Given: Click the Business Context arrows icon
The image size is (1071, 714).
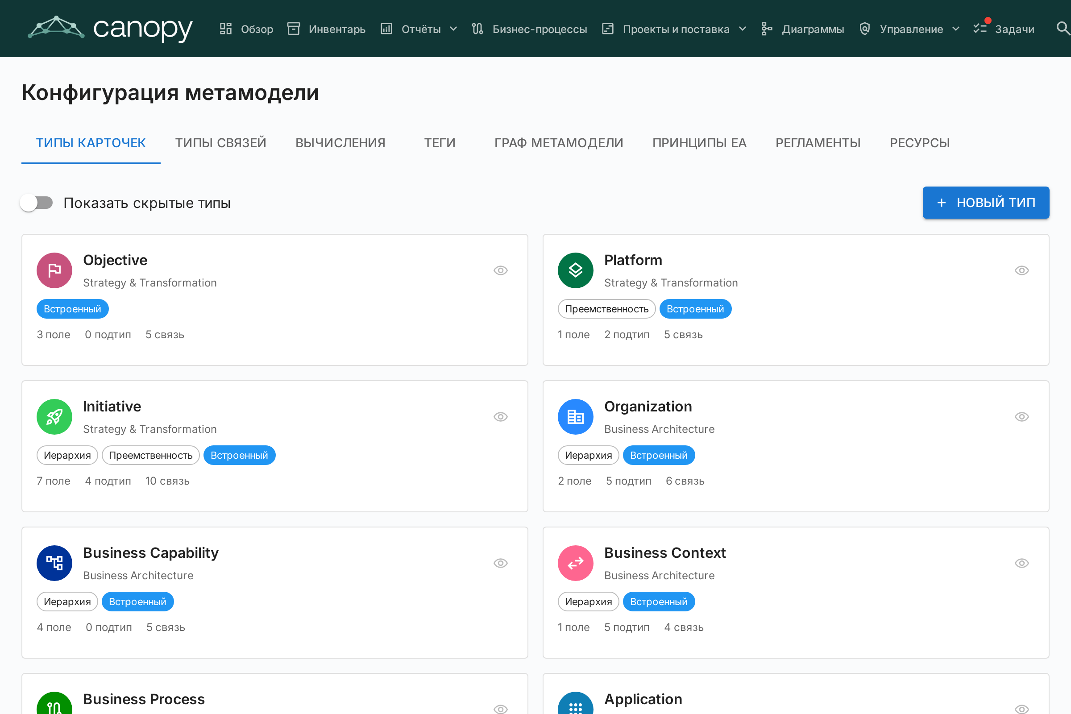Looking at the screenshot, I should [x=576, y=563].
